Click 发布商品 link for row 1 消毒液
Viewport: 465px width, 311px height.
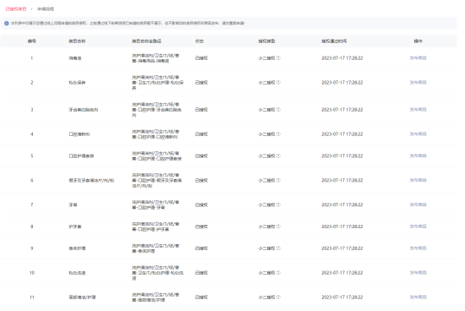pyautogui.click(x=418, y=58)
